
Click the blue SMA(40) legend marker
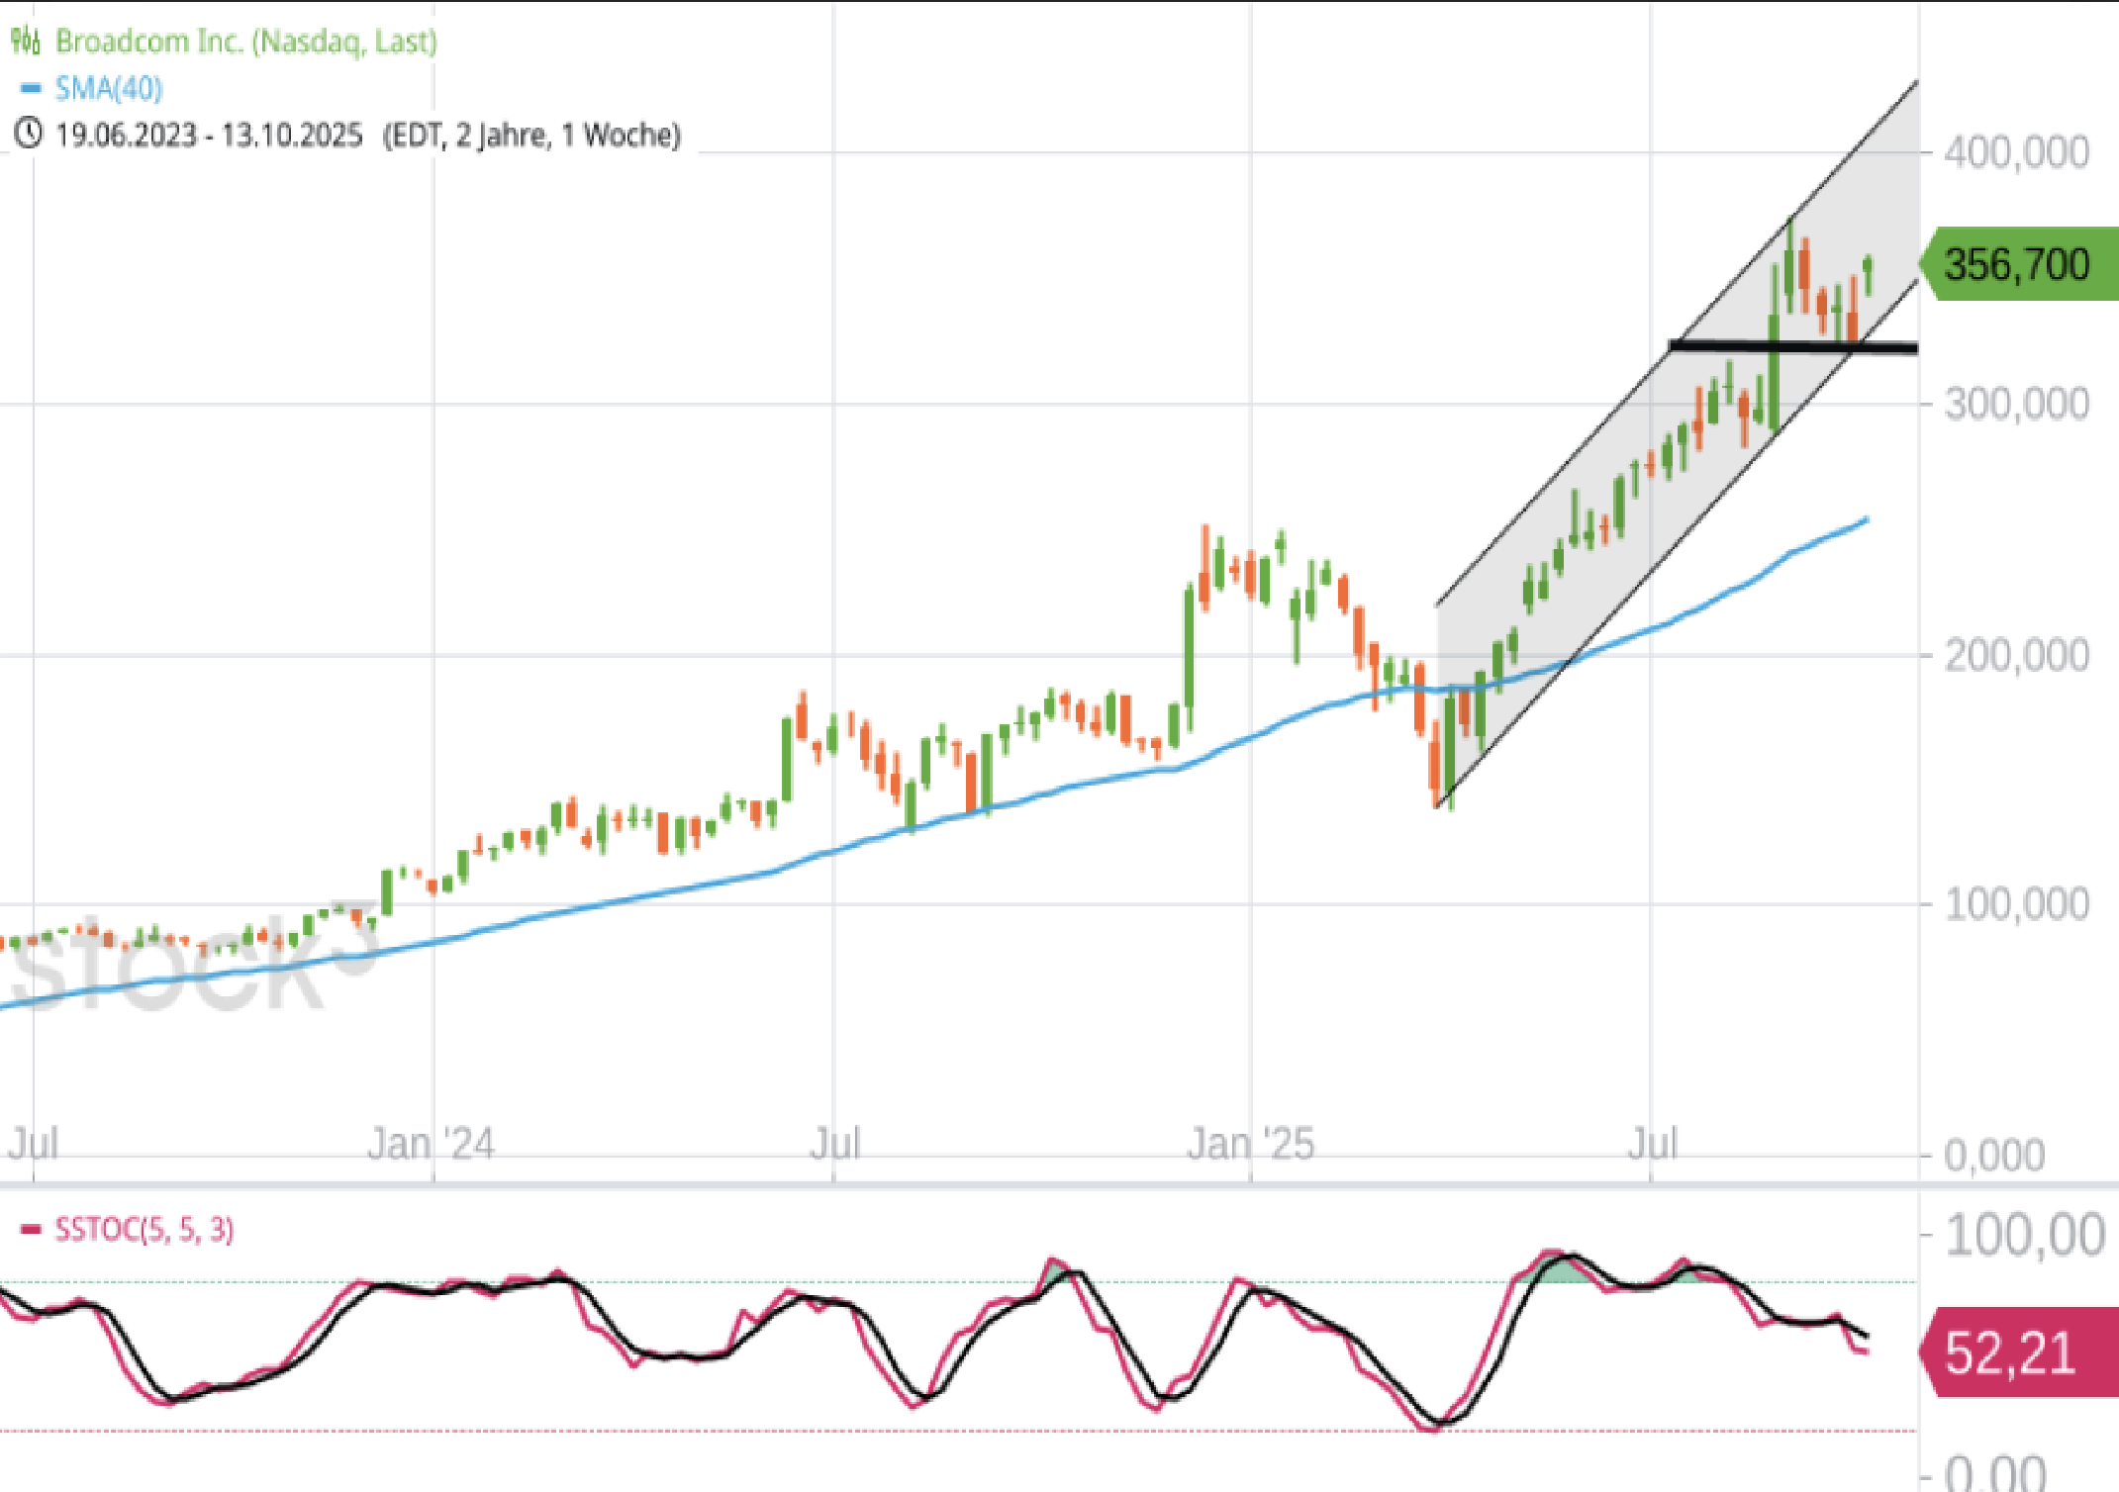click(x=31, y=89)
